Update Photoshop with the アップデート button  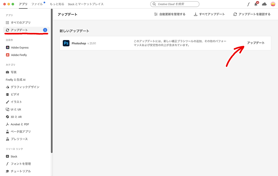pos(256,43)
